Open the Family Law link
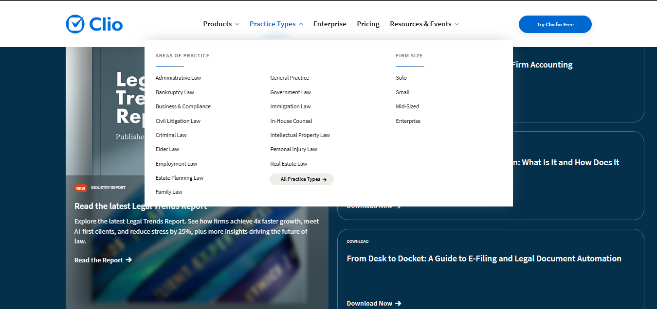 click(x=169, y=191)
